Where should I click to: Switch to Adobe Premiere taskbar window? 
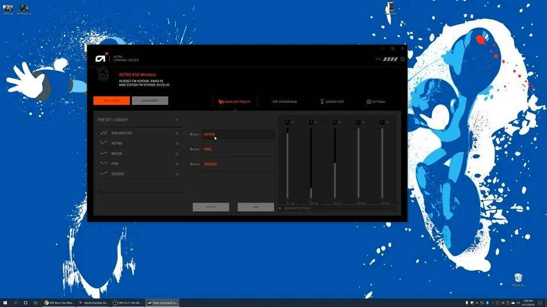93,303
